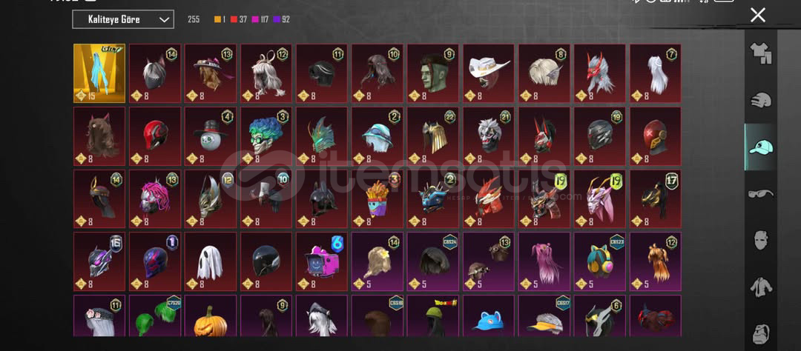Choose the pink TV box head

point(322,261)
